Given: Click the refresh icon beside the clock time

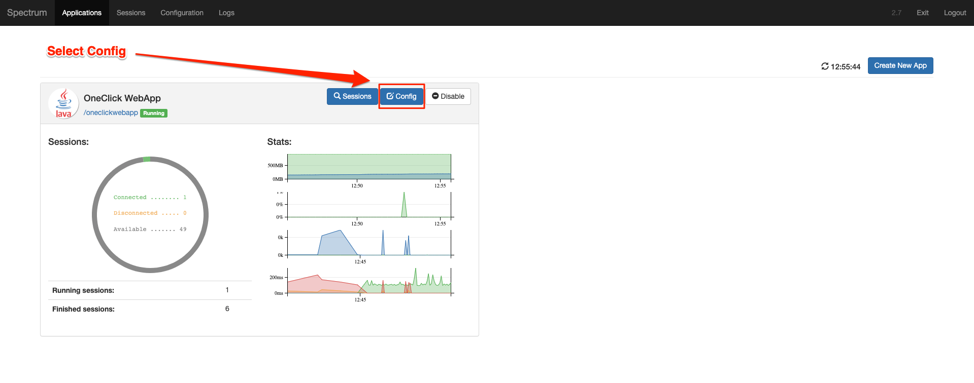Looking at the screenshot, I should coord(825,66).
